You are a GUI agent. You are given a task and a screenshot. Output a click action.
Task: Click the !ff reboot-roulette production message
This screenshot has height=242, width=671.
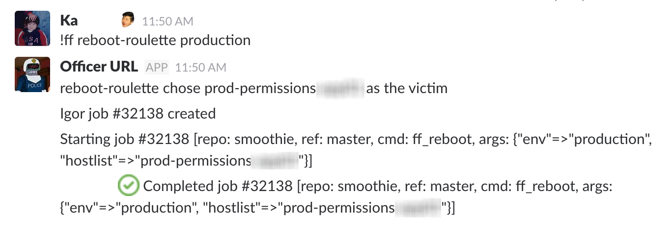pyautogui.click(x=155, y=40)
